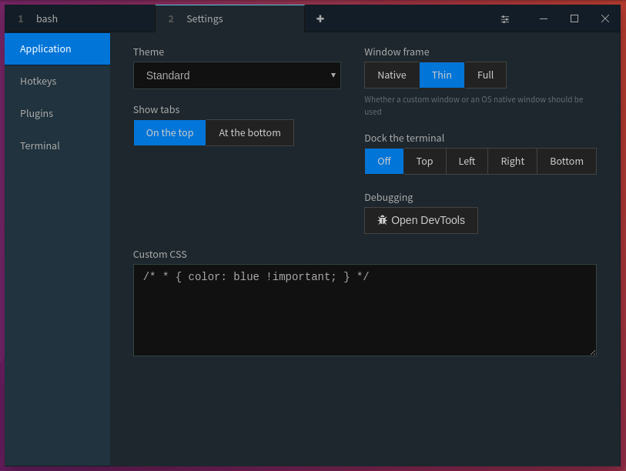Maximize the terminal window
The width and height of the screenshot is (626, 471).
coord(574,18)
